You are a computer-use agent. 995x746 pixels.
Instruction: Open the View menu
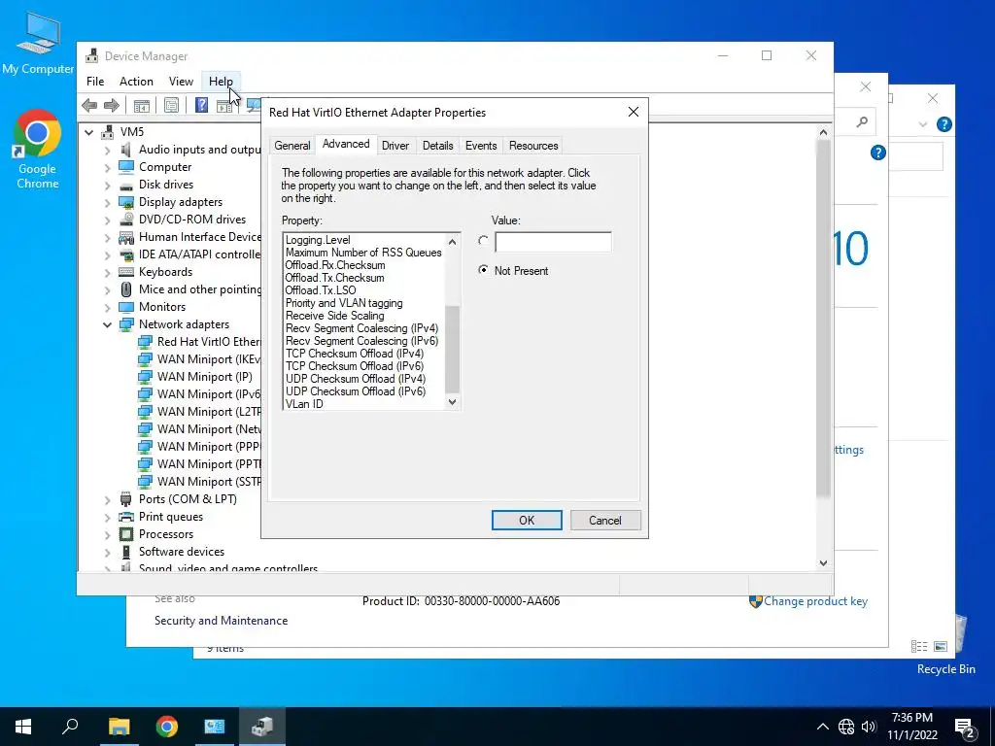[x=181, y=82]
